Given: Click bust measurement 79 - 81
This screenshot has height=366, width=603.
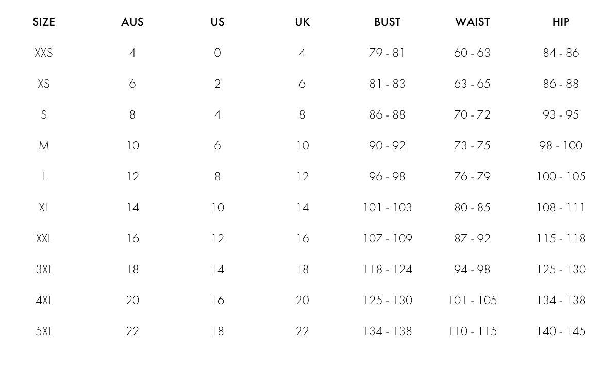Looking at the screenshot, I should point(387,53).
